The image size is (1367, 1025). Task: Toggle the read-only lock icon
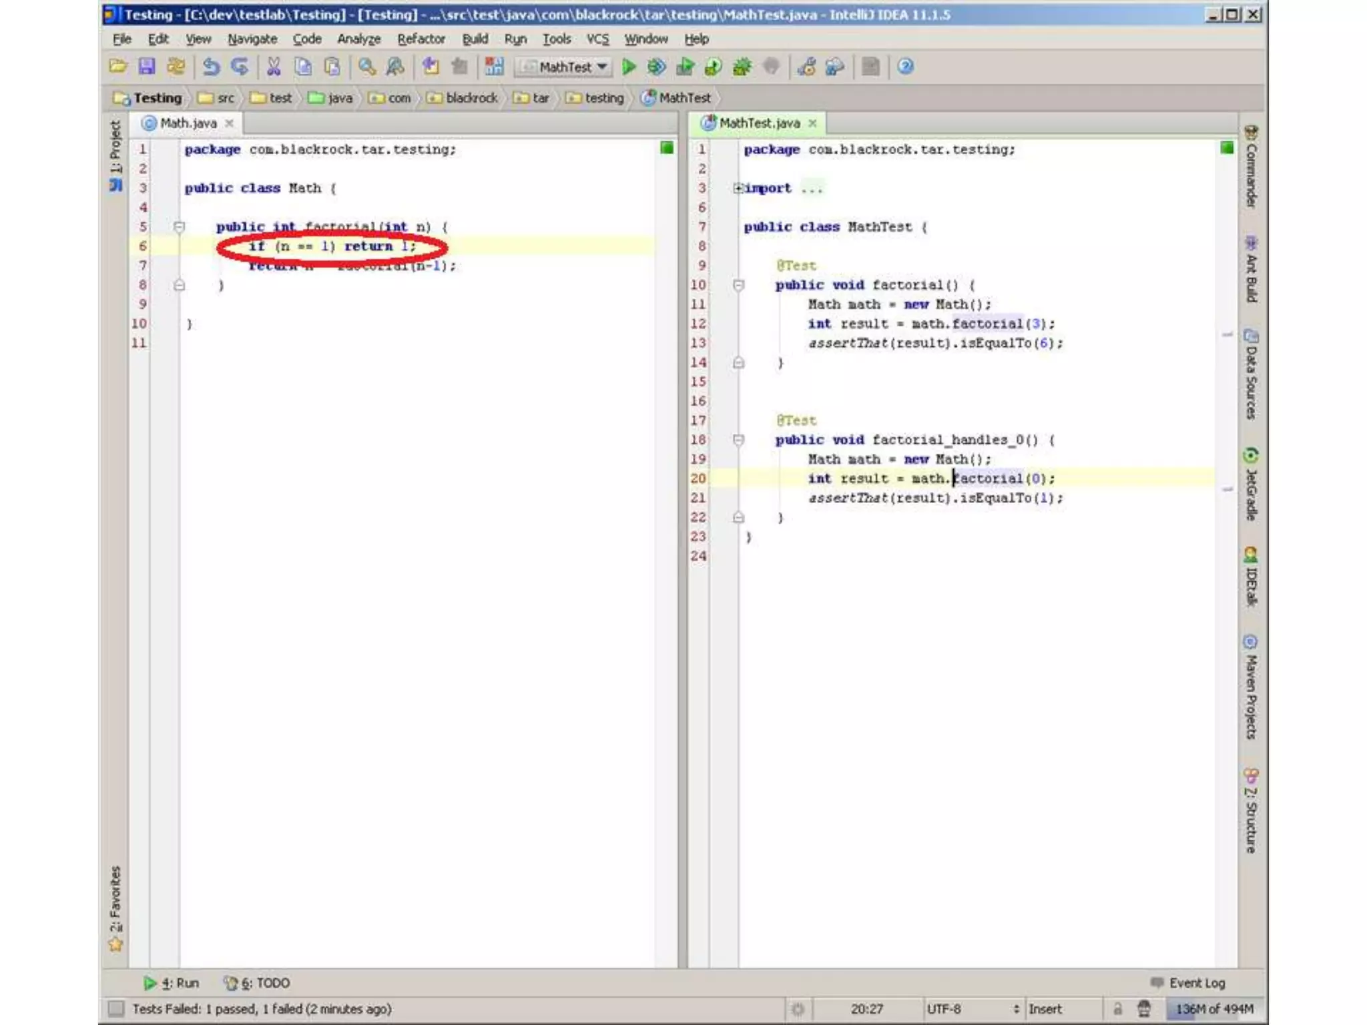(1117, 1008)
